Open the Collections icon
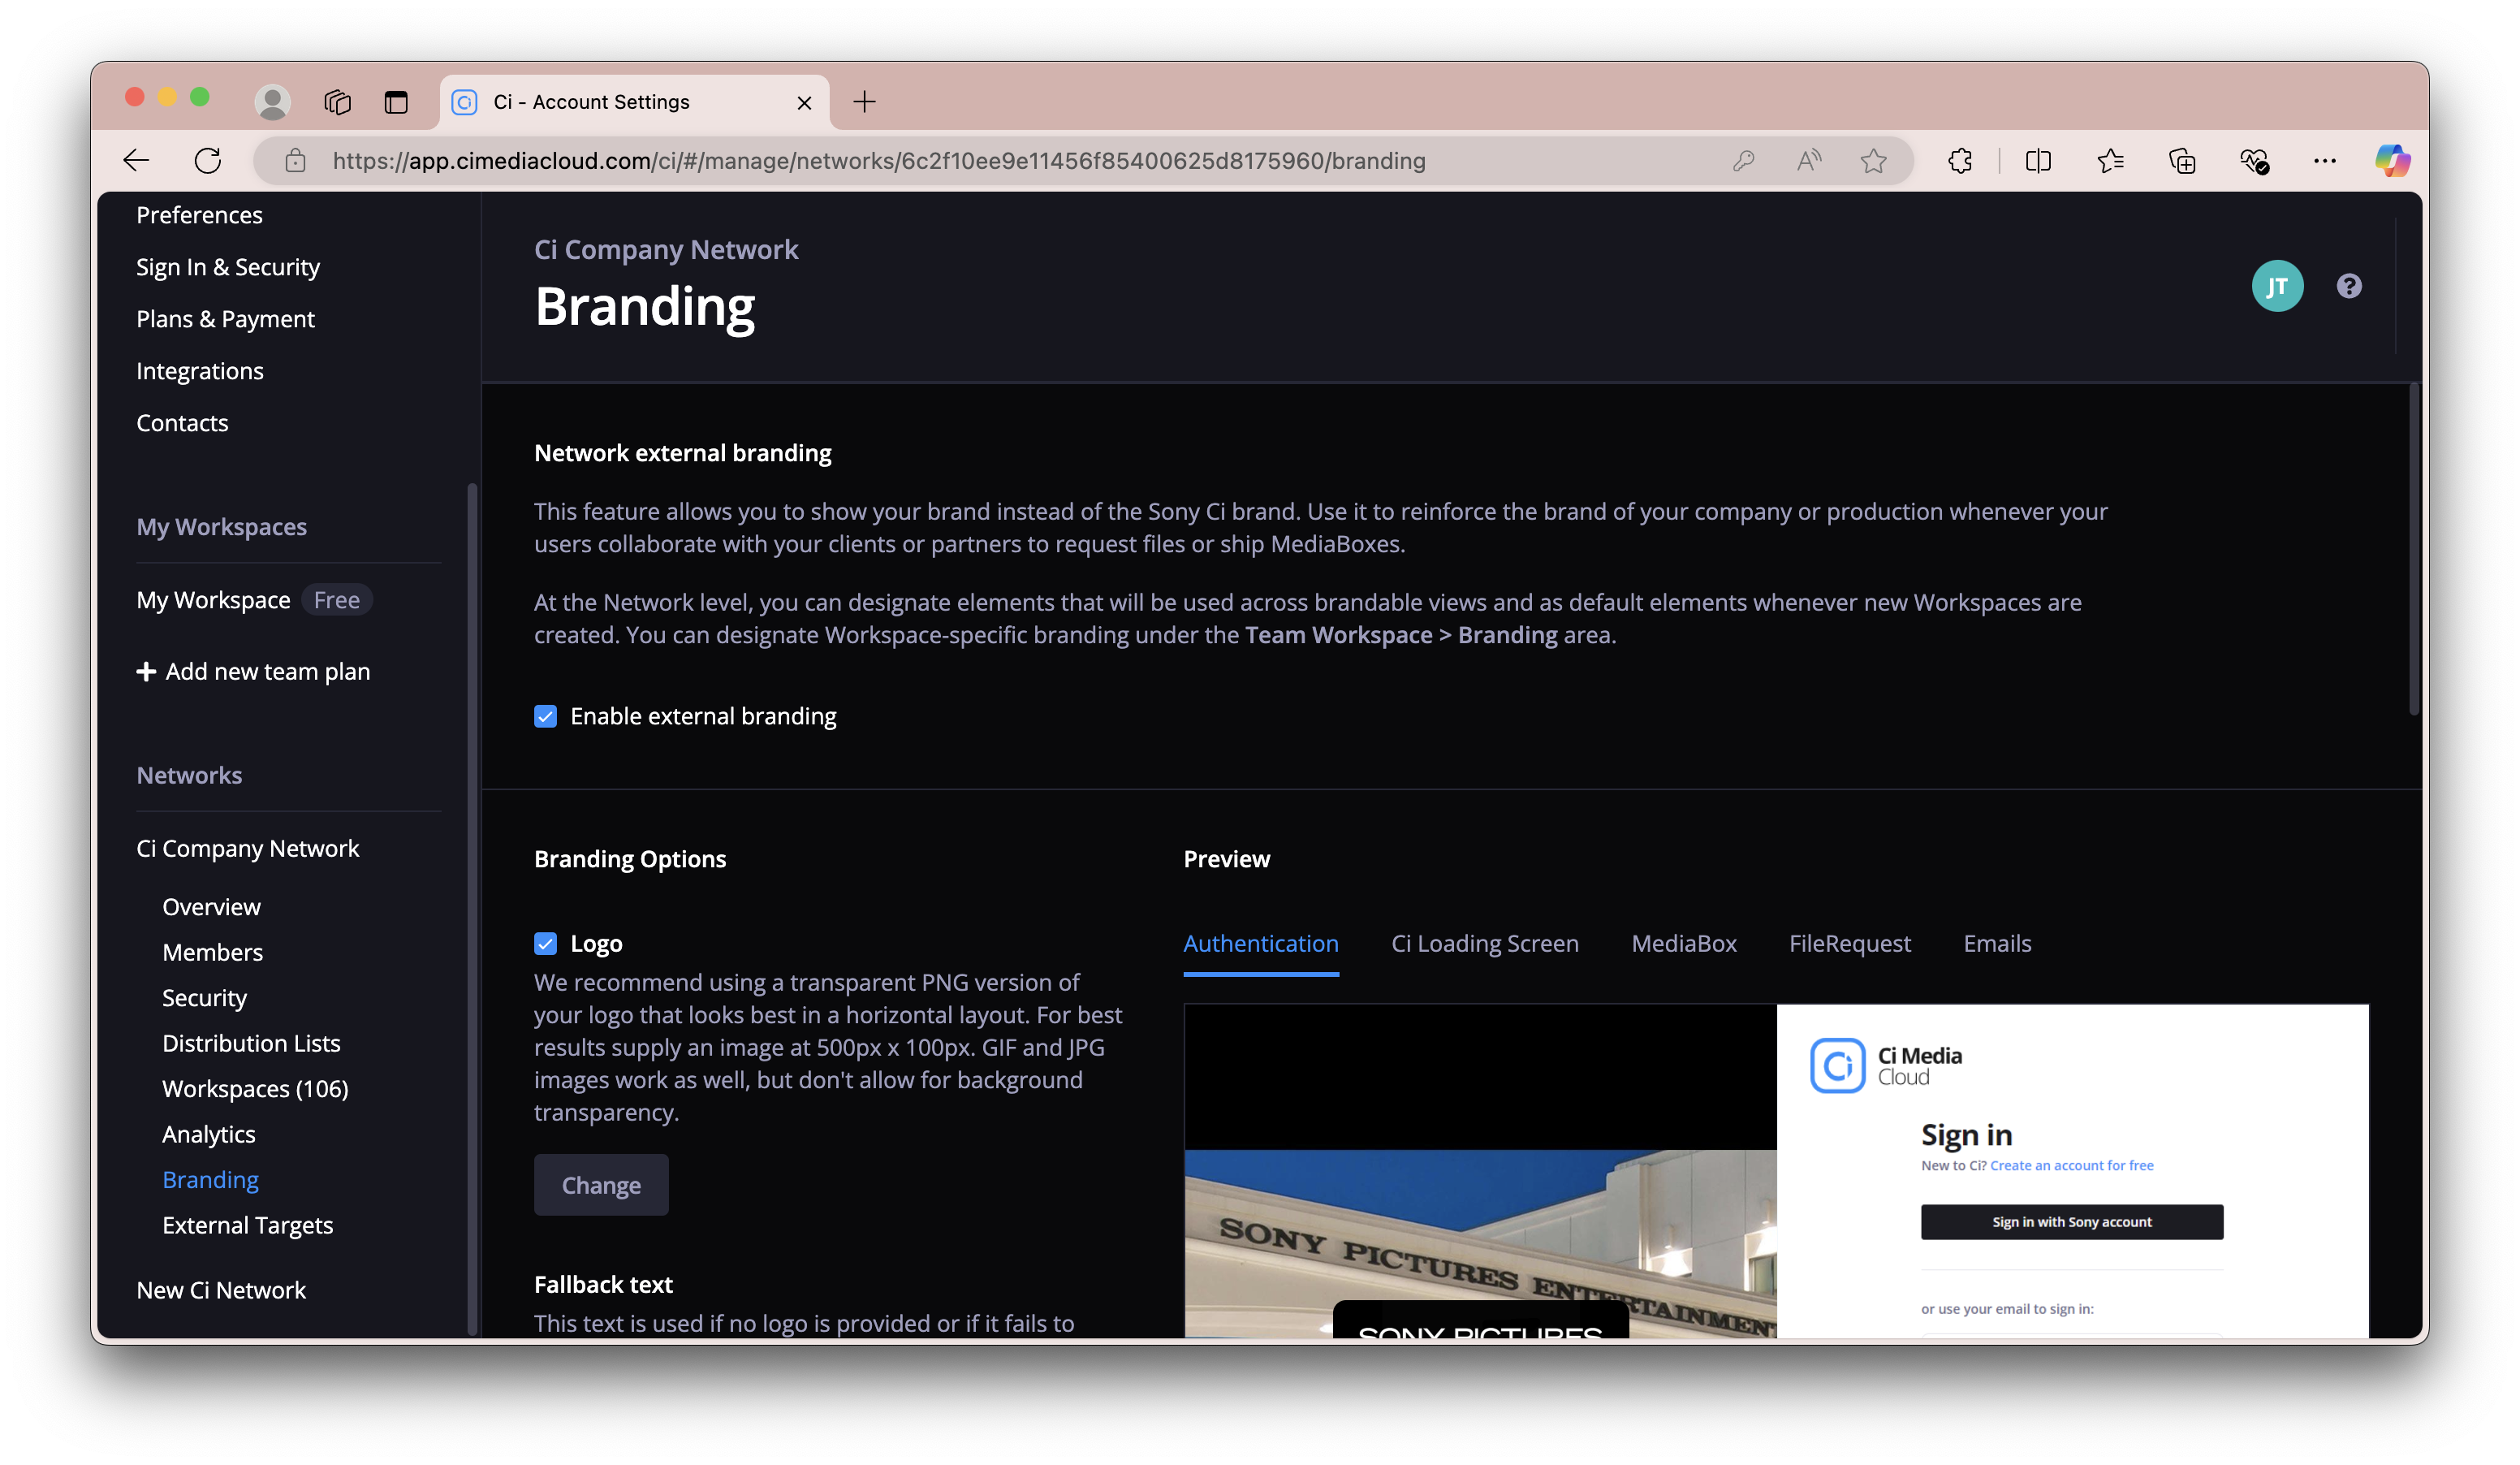This screenshot has width=2520, height=1465. click(x=2182, y=161)
